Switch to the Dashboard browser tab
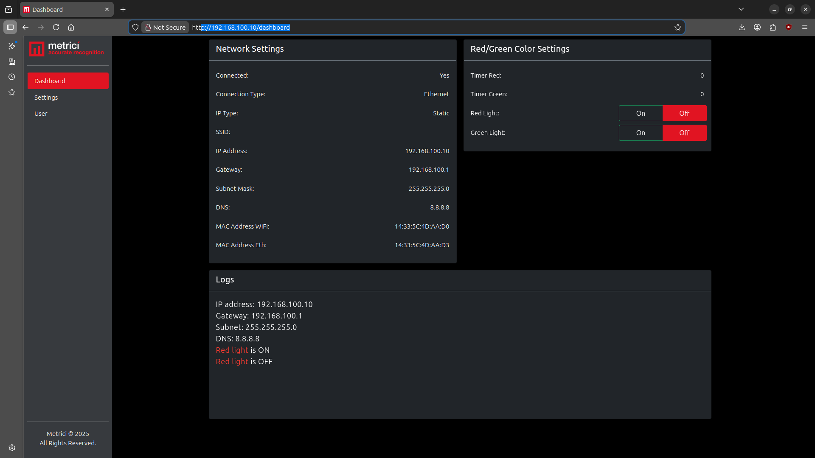The image size is (815, 458). coord(67,9)
